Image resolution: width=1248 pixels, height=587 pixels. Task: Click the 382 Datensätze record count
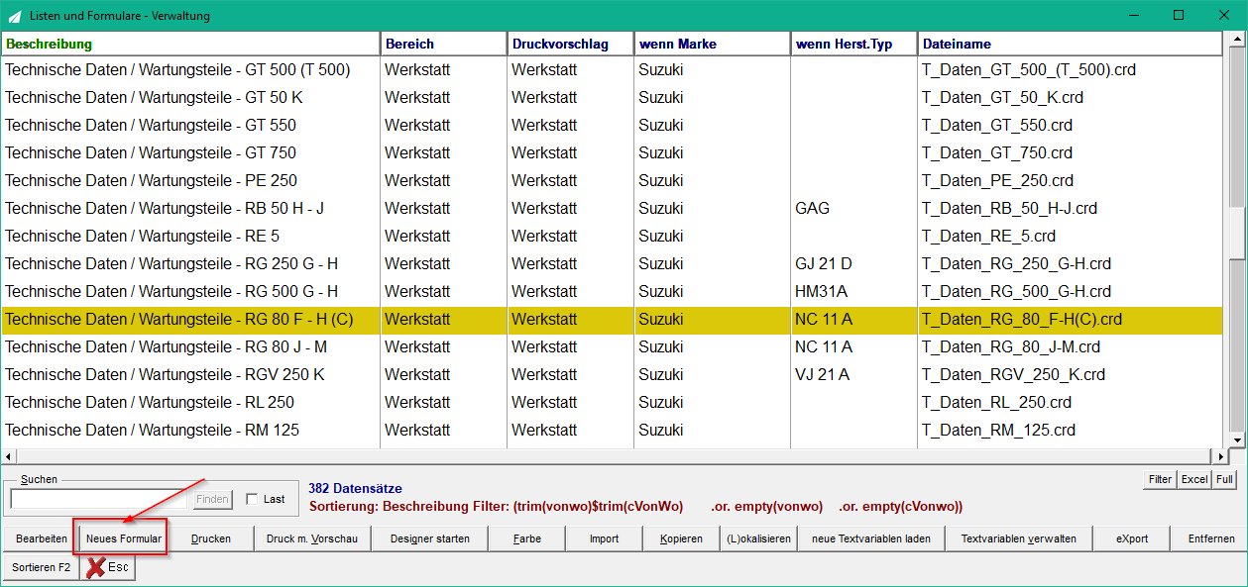(x=355, y=489)
